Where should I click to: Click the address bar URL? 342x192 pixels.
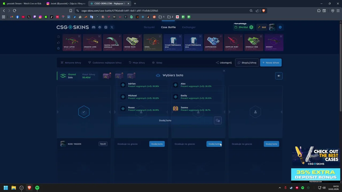tap(120, 11)
